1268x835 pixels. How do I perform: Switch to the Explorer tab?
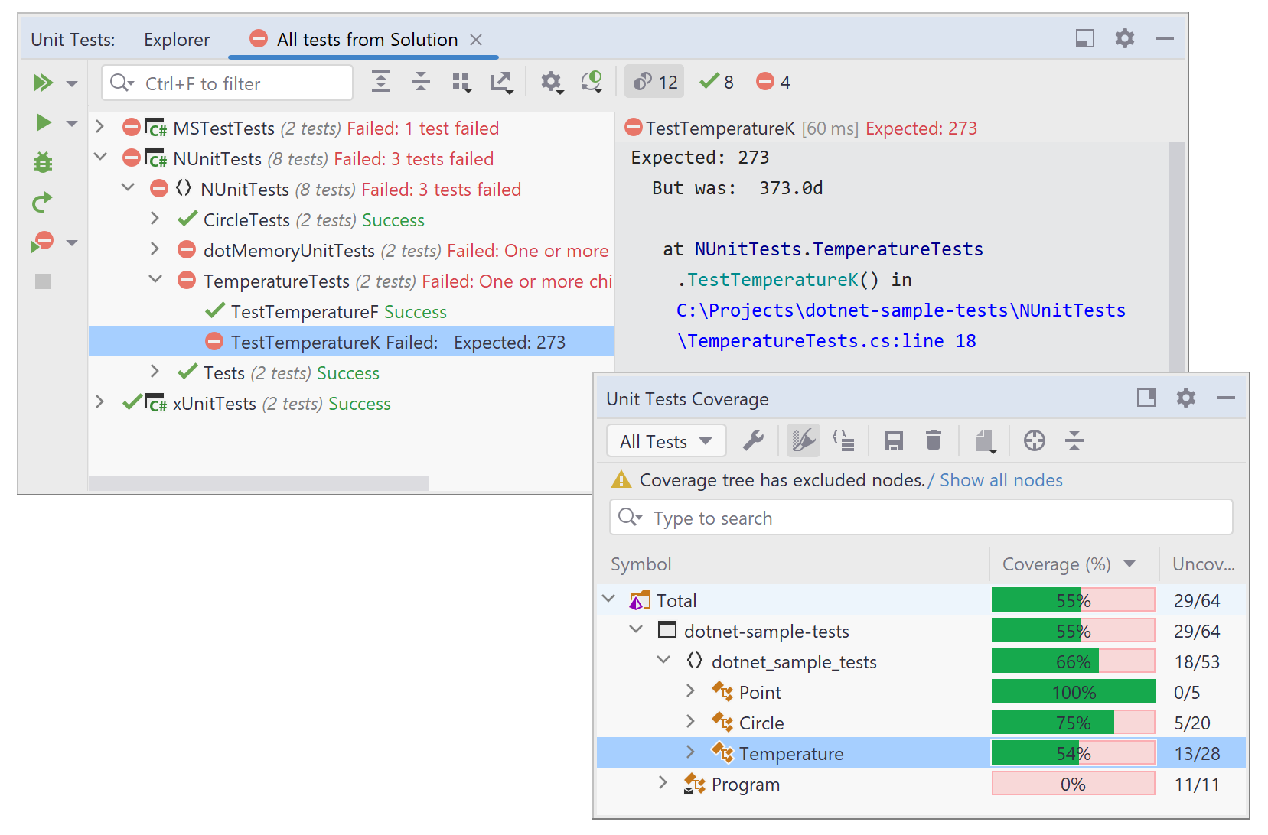pyautogui.click(x=176, y=39)
